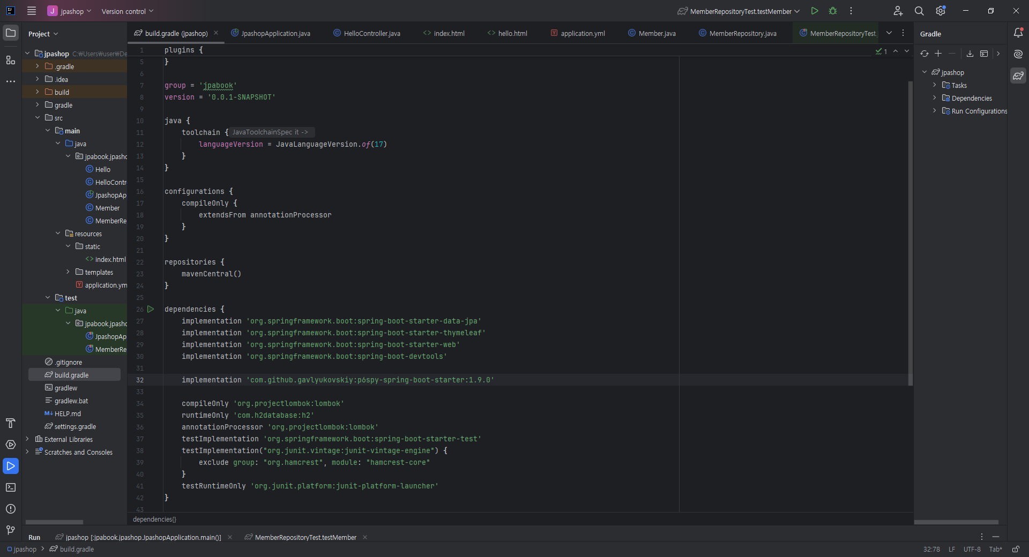Open inspections widget showing 1 warning

pyautogui.click(x=882, y=51)
